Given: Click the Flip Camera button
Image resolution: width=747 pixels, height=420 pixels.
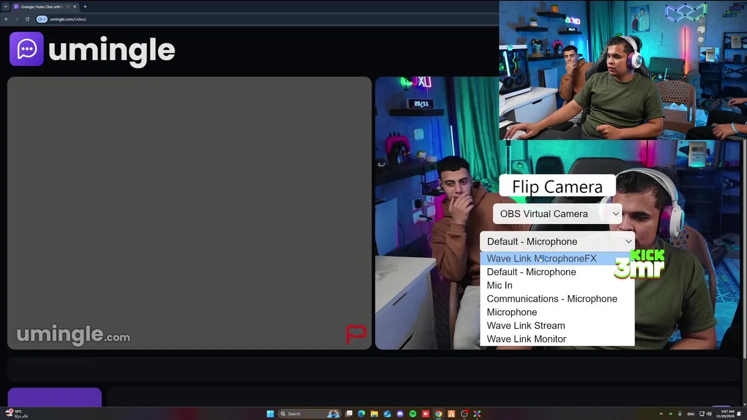Looking at the screenshot, I should [557, 187].
